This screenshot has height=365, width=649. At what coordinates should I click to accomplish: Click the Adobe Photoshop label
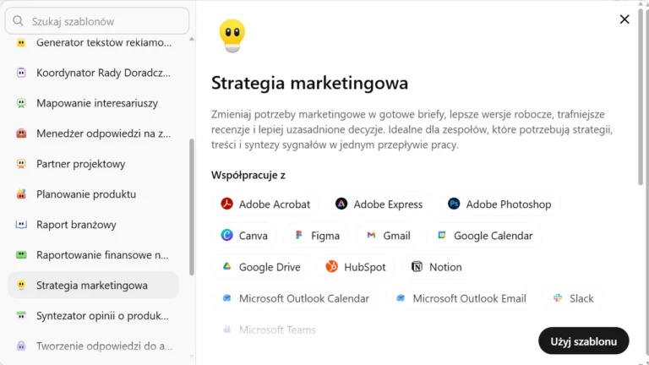pyautogui.click(x=509, y=204)
